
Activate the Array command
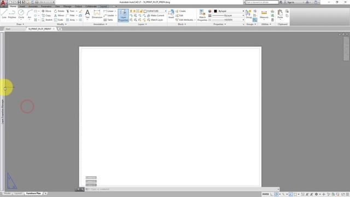[71, 20]
